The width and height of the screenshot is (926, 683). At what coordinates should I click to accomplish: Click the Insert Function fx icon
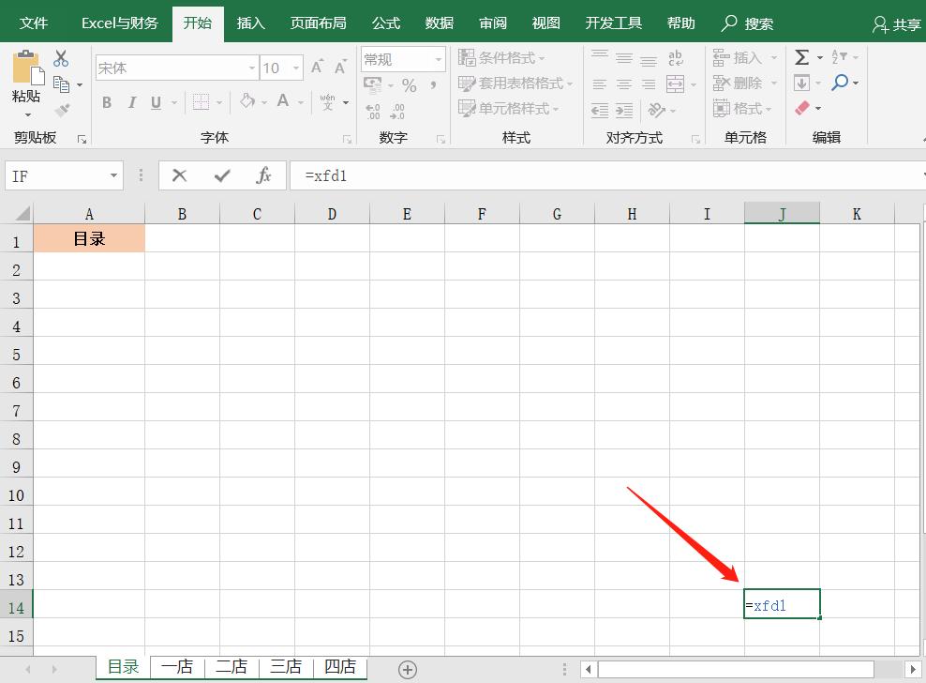[x=263, y=175]
